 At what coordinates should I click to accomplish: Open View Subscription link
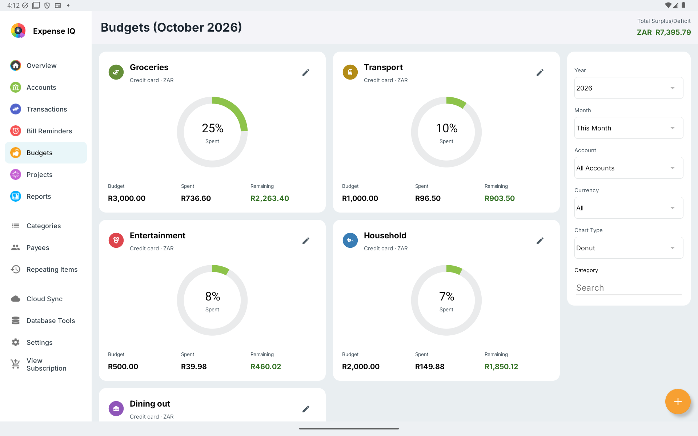46,364
